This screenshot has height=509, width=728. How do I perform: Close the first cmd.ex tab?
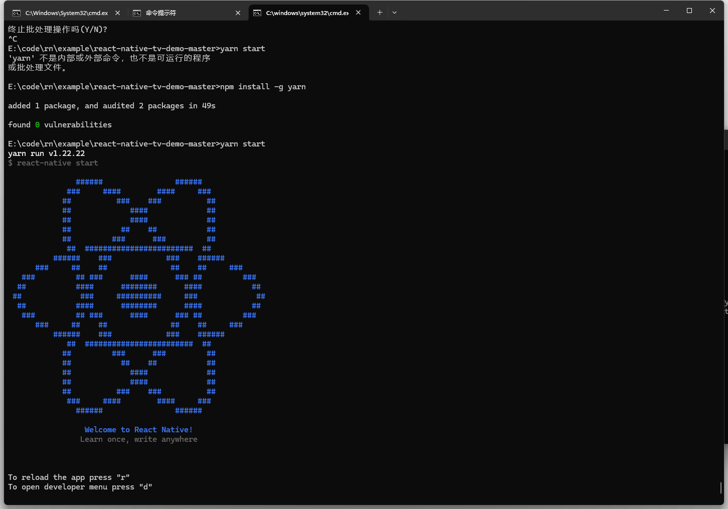[117, 13]
